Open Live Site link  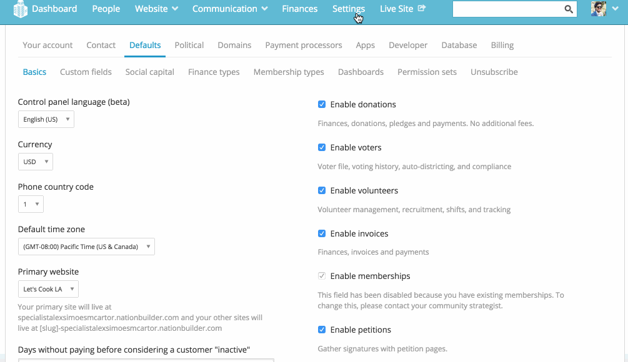397,9
